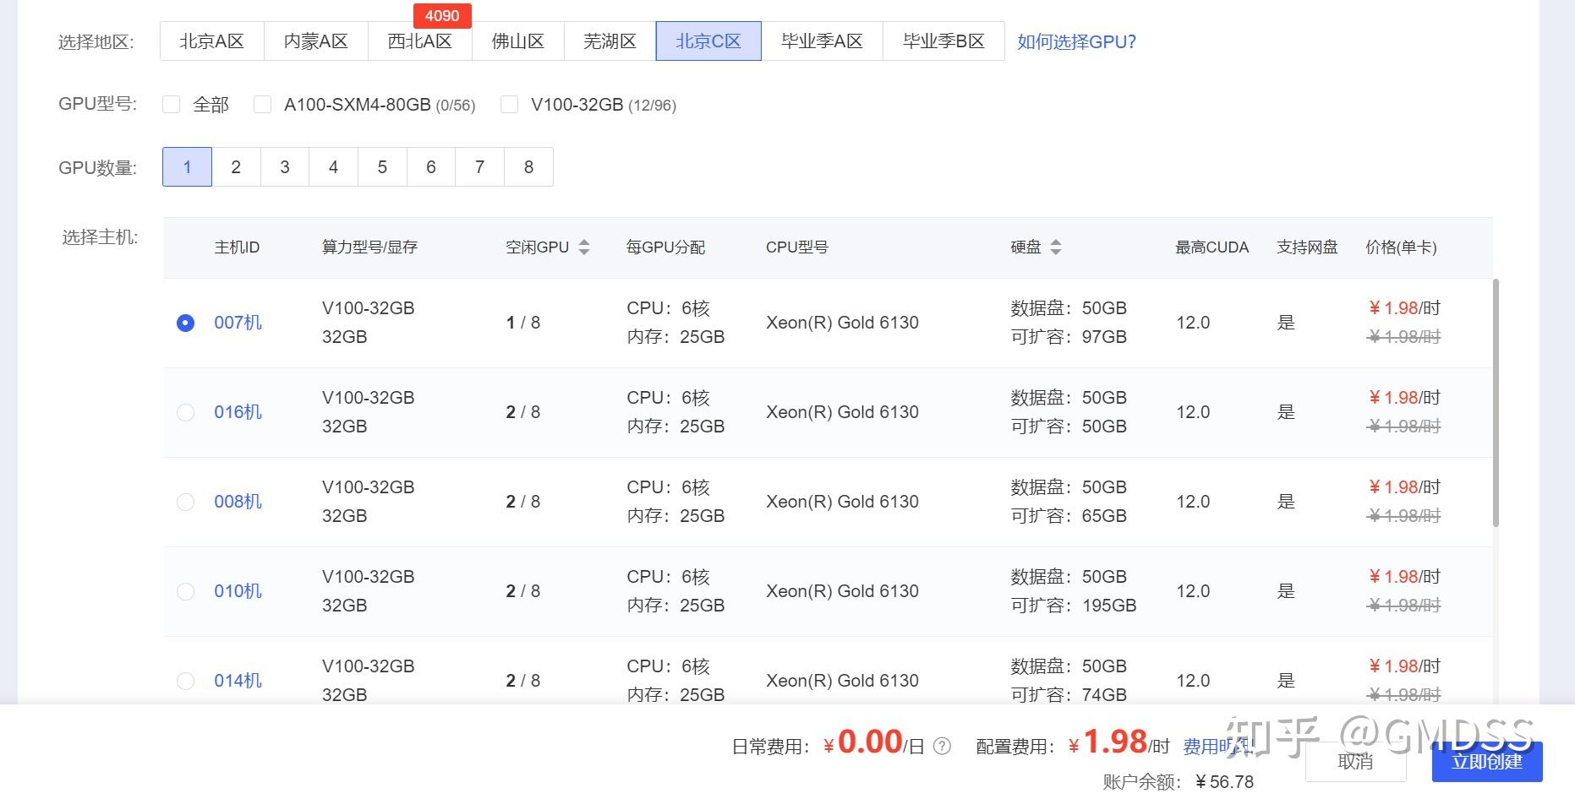Switch to the 毕业季A区 region tab
The image size is (1575, 799).
tap(823, 40)
